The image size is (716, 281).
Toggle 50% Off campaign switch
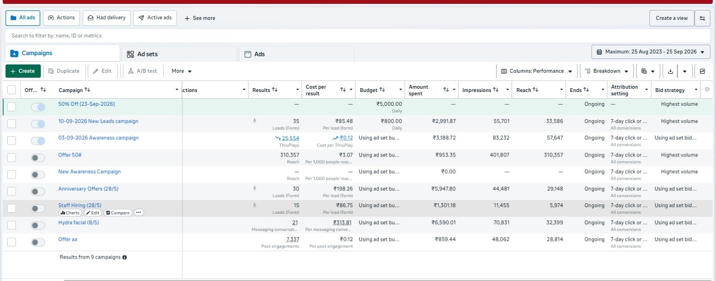pos(38,107)
